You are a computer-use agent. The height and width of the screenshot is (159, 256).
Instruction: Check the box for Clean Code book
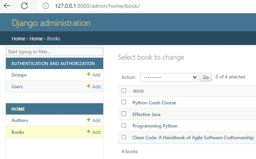pos(124,137)
